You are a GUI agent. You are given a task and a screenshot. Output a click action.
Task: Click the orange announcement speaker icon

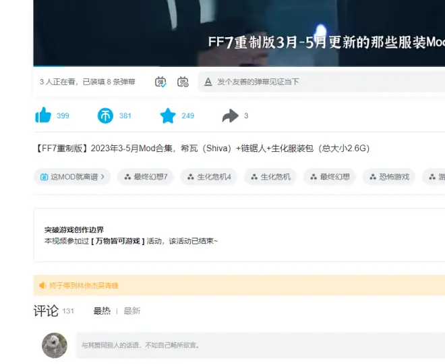click(42, 286)
